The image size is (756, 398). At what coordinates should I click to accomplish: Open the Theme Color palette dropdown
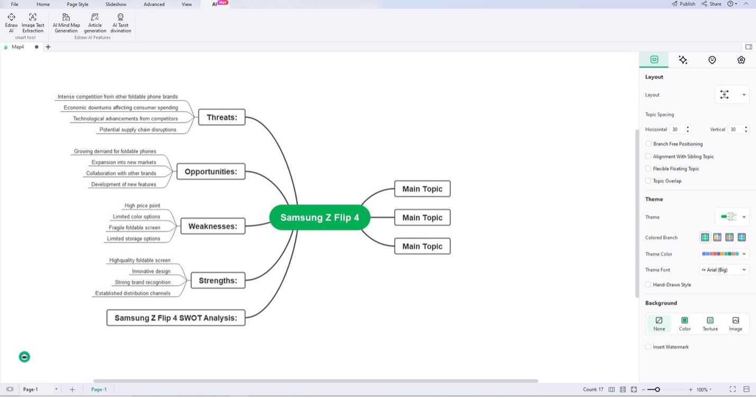click(x=724, y=254)
